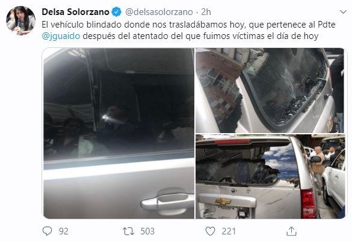This screenshot has width=352, height=241.
Task: Open the Chevrolet rear window photo
Action: [270, 176]
